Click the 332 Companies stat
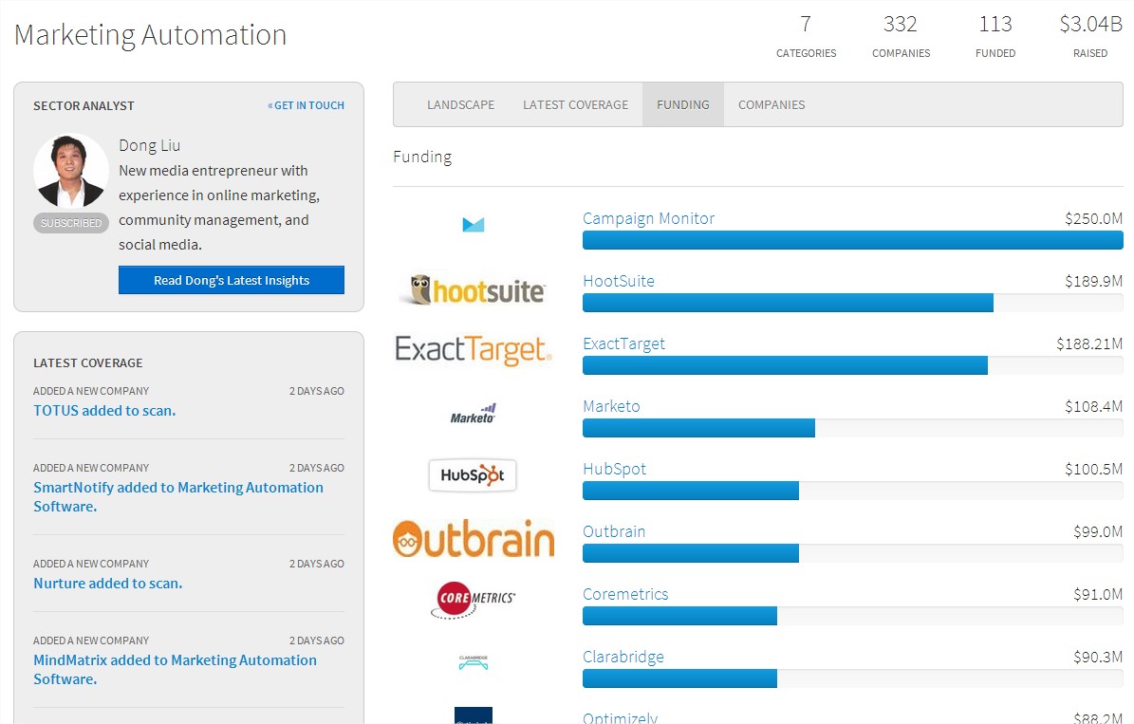 point(901,36)
